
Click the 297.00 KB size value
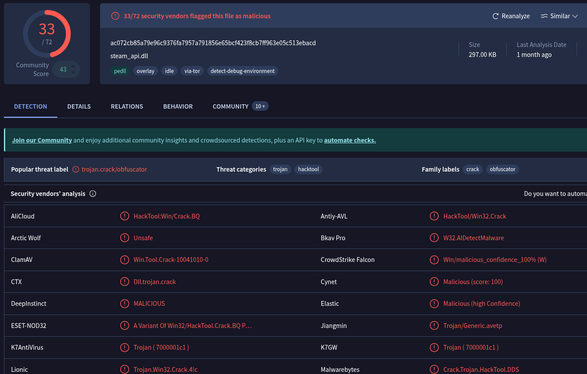point(482,55)
